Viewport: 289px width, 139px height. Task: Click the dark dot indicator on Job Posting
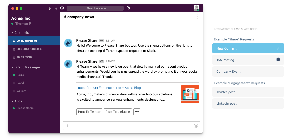278,59
